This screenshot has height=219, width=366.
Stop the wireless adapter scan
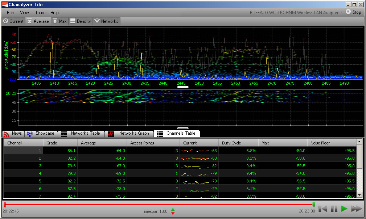click(x=353, y=12)
